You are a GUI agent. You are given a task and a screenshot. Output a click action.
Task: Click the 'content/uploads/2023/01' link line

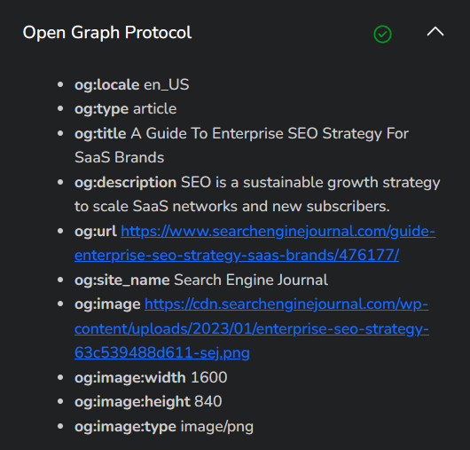pyautogui.click(x=252, y=328)
